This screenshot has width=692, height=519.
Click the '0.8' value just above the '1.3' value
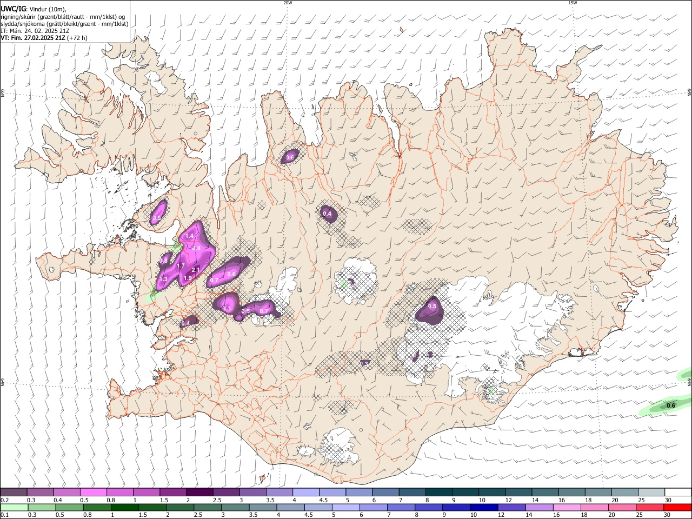tap(164, 261)
